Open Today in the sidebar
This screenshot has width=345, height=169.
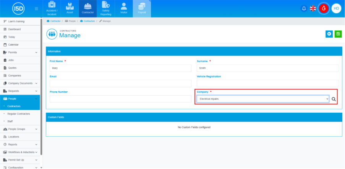tap(20, 37)
